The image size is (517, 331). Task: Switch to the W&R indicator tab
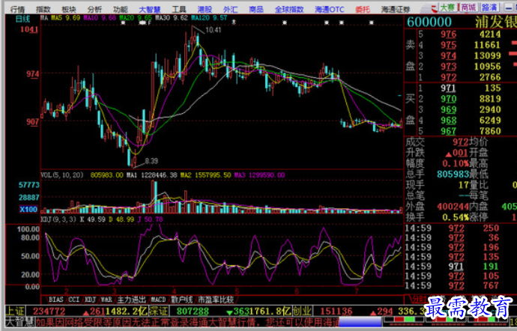point(106,300)
